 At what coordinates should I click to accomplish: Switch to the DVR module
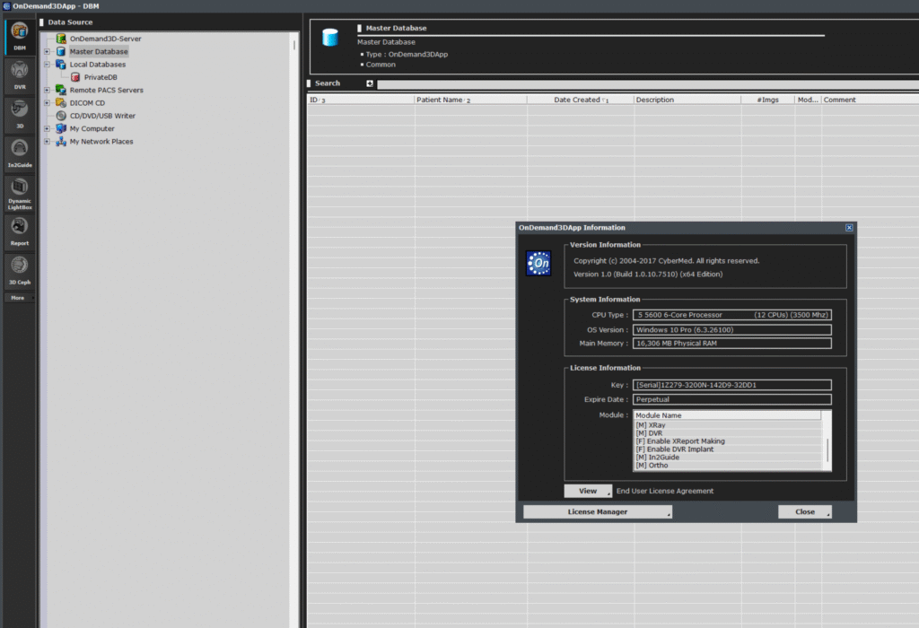20,75
